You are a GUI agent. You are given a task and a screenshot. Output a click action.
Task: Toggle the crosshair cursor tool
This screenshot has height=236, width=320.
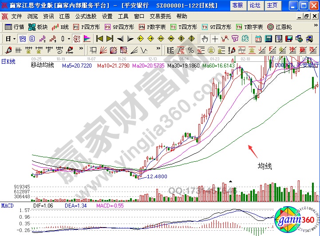215,38
